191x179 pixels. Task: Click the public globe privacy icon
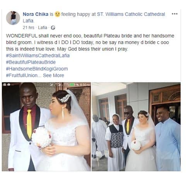(x=53, y=28)
